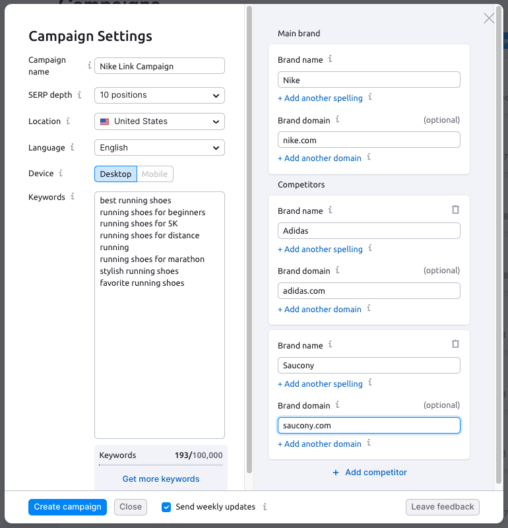Screen dimensions: 508x528
Task: Click Nike brand name input
Action: pyautogui.click(x=369, y=80)
